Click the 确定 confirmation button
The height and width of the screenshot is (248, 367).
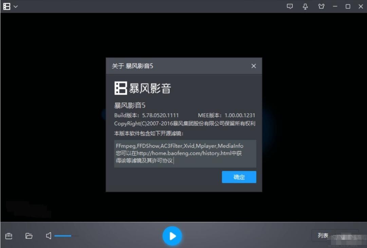click(239, 177)
